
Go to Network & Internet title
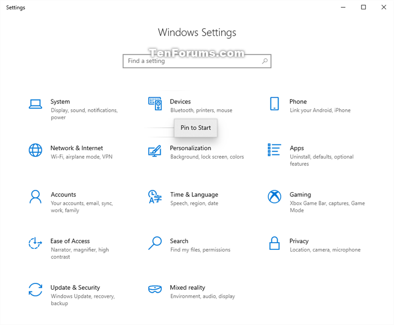pyautogui.click(x=77, y=148)
